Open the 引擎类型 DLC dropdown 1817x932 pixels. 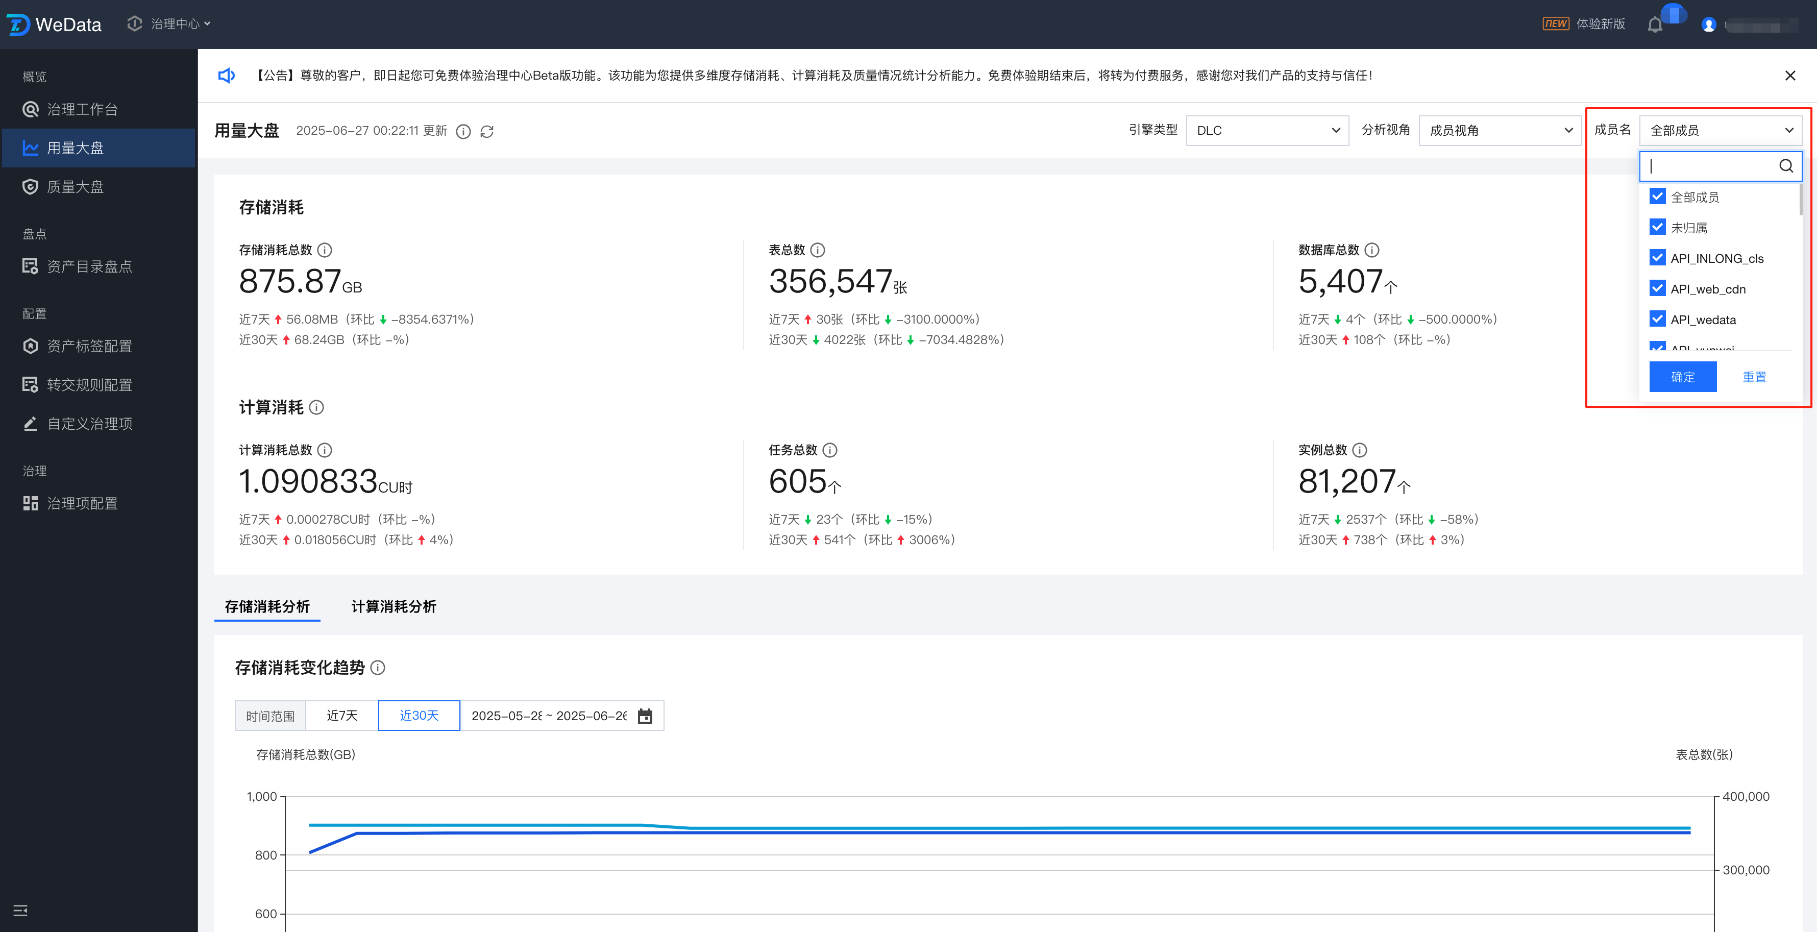[x=1267, y=131]
